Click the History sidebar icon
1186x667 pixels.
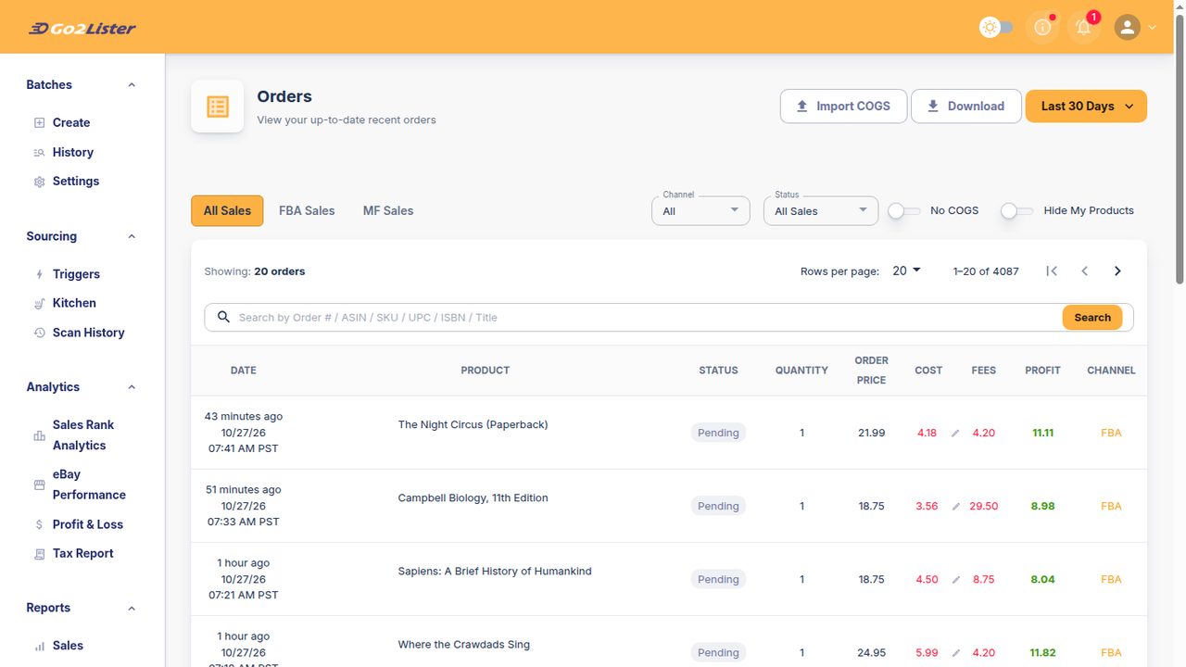coord(39,153)
